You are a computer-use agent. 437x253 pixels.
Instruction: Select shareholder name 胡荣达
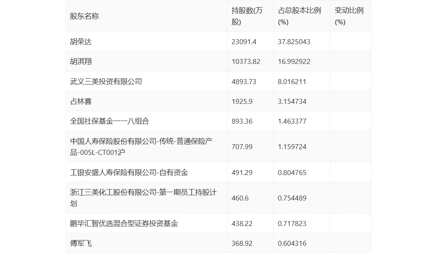click(81, 42)
